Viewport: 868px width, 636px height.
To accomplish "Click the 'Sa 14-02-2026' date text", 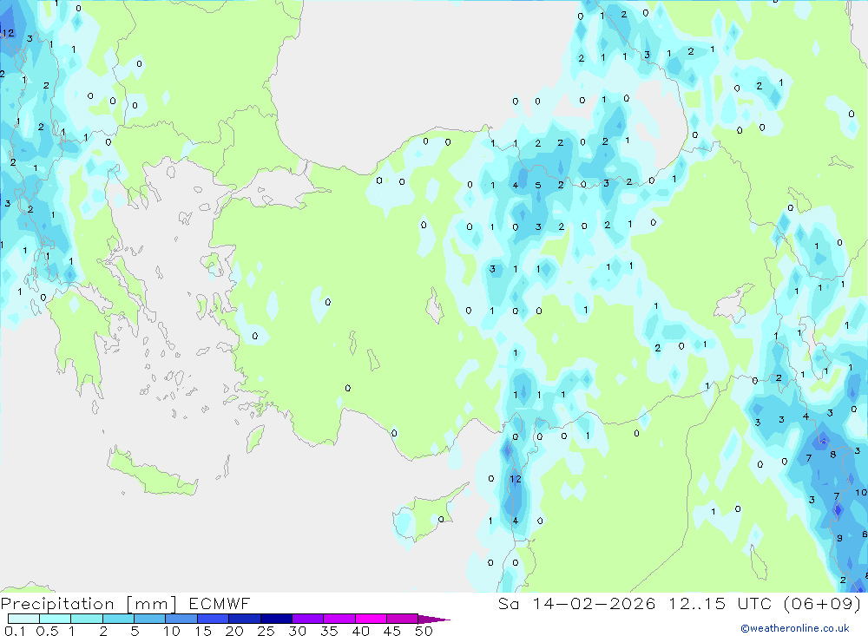I will point(576,604).
